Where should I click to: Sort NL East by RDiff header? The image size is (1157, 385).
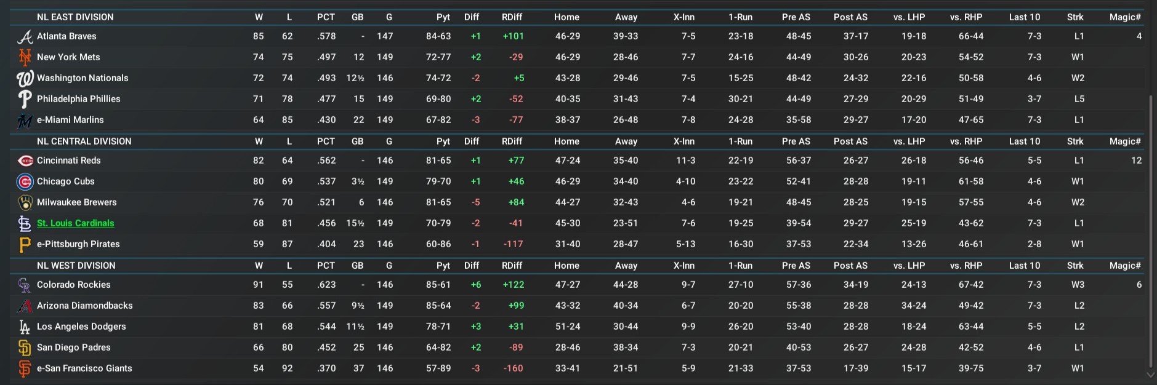click(512, 17)
